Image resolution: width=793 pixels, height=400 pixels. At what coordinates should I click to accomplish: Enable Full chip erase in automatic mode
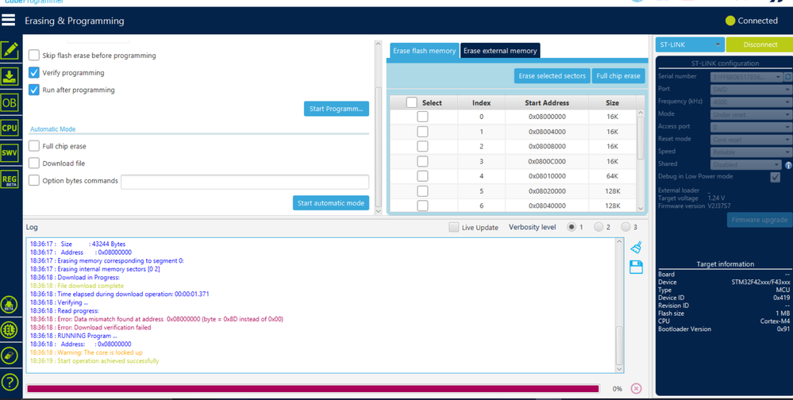pos(34,146)
